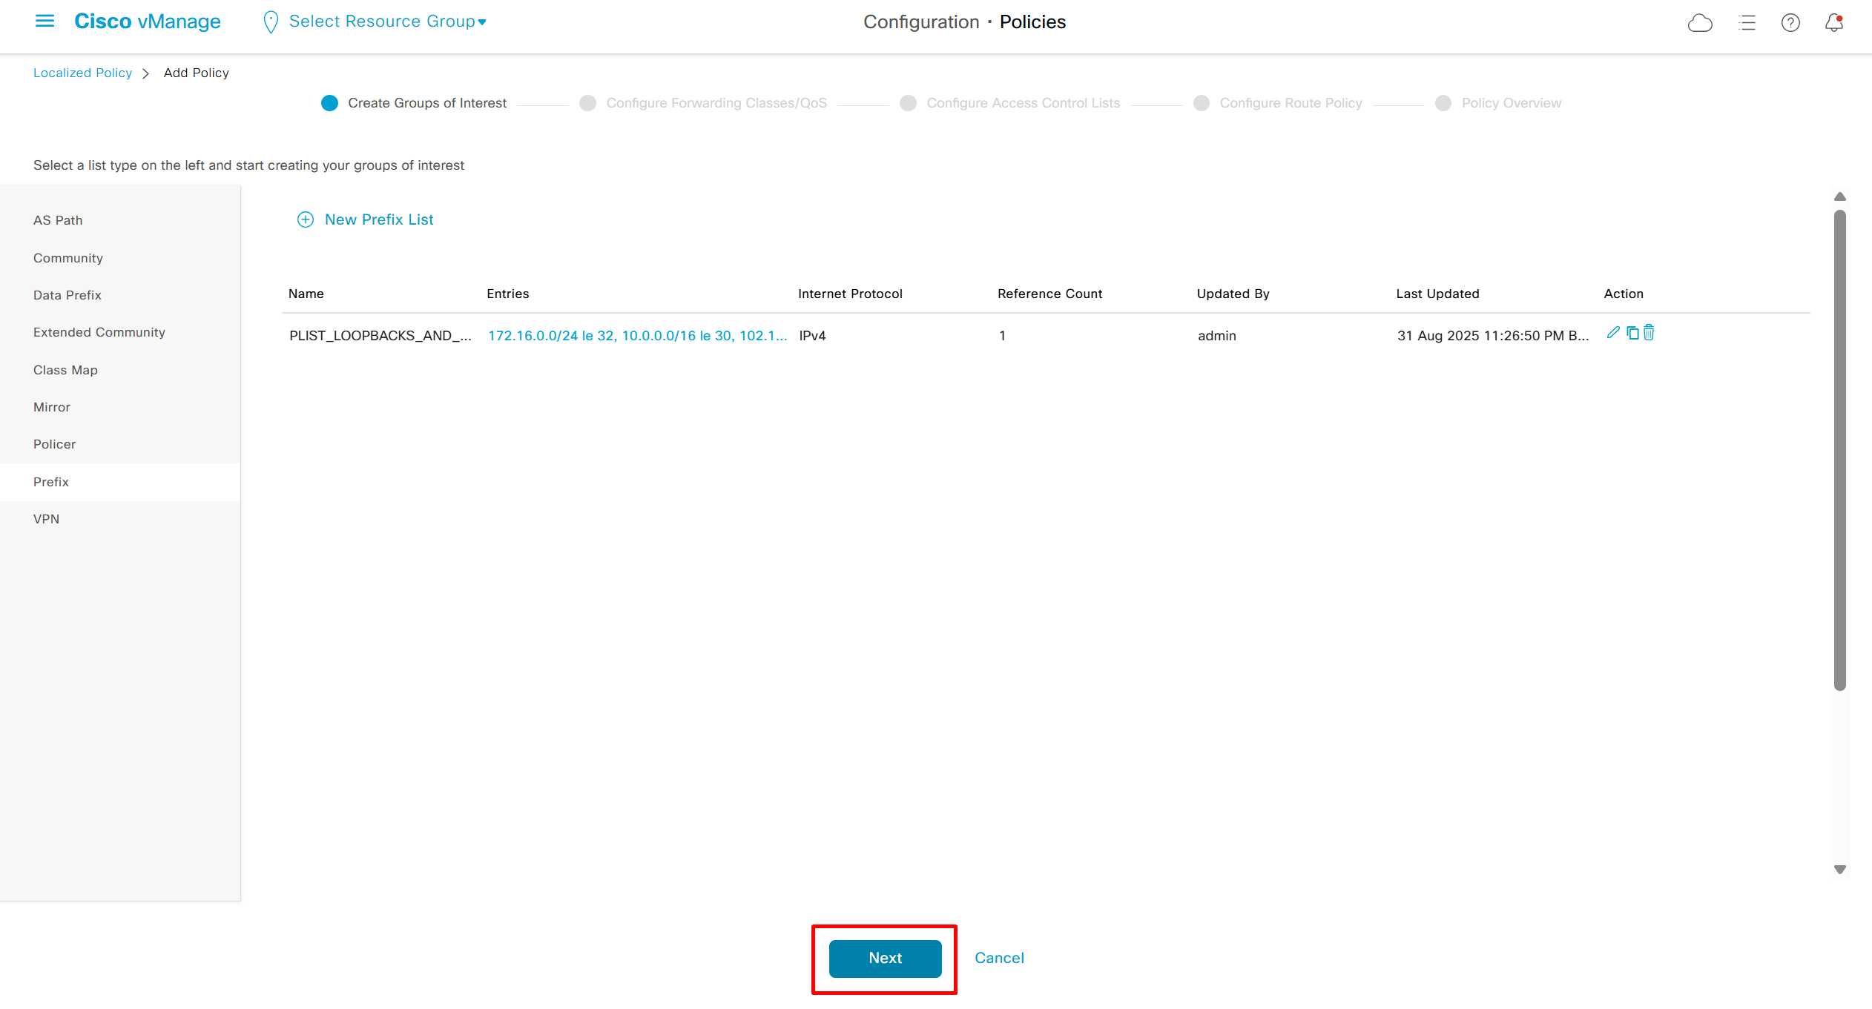Click the scrollbar down arrow
The image size is (1872, 1009).
tap(1840, 870)
